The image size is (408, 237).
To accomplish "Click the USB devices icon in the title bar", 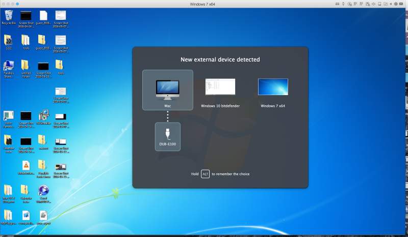I will point(343,4).
